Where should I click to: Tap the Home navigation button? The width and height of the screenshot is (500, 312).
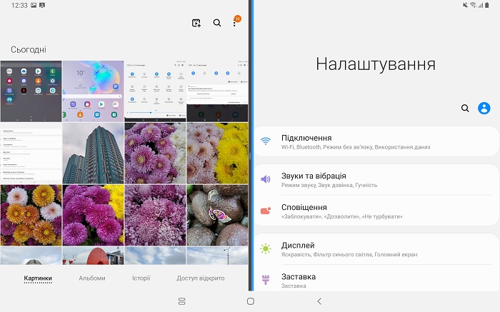[x=251, y=301]
